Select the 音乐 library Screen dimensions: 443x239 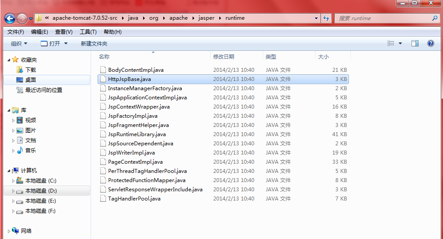point(31,150)
